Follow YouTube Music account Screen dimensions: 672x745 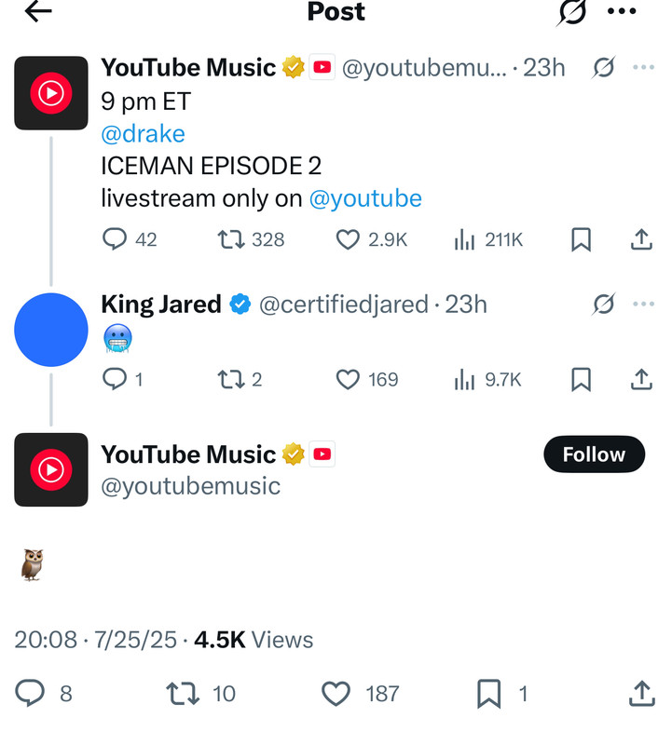tap(594, 454)
